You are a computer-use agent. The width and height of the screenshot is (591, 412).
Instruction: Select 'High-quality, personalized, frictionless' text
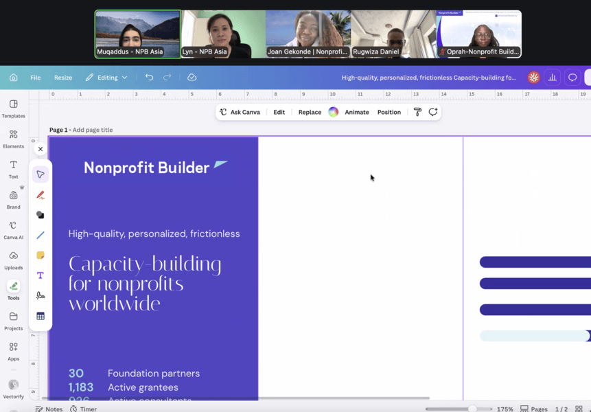coord(154,233)
